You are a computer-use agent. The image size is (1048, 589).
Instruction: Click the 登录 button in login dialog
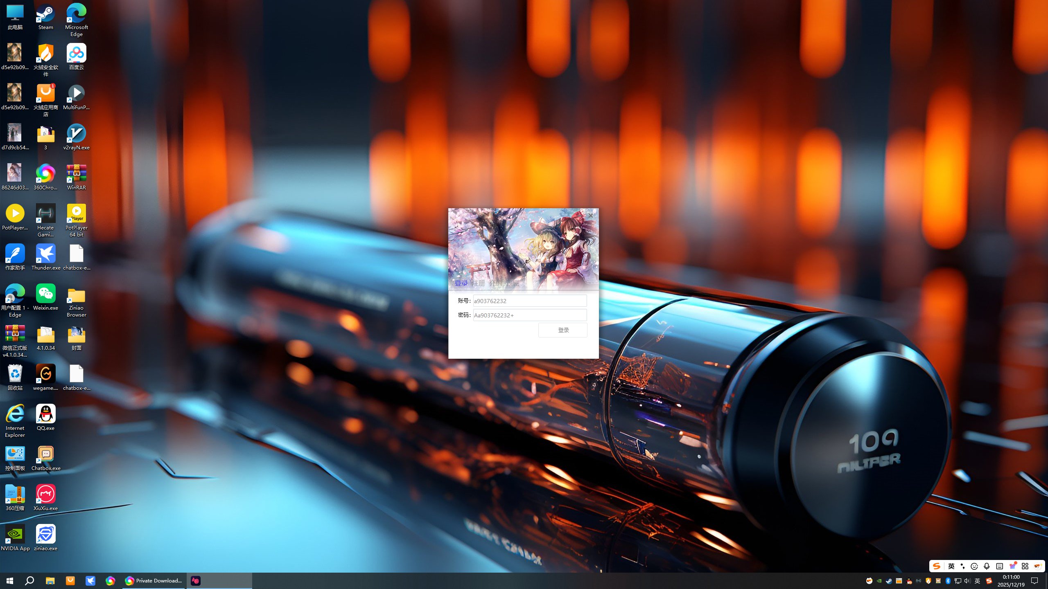pos(562,330)
